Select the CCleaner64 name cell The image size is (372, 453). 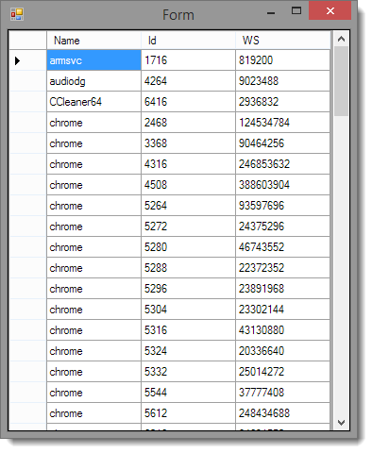pyautogui.click(x=93, y=102)
